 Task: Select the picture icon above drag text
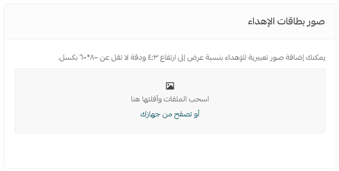tap(170, 86)
